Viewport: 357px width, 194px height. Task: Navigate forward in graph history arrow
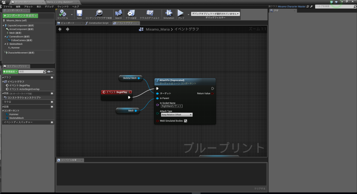pos(68,29)
